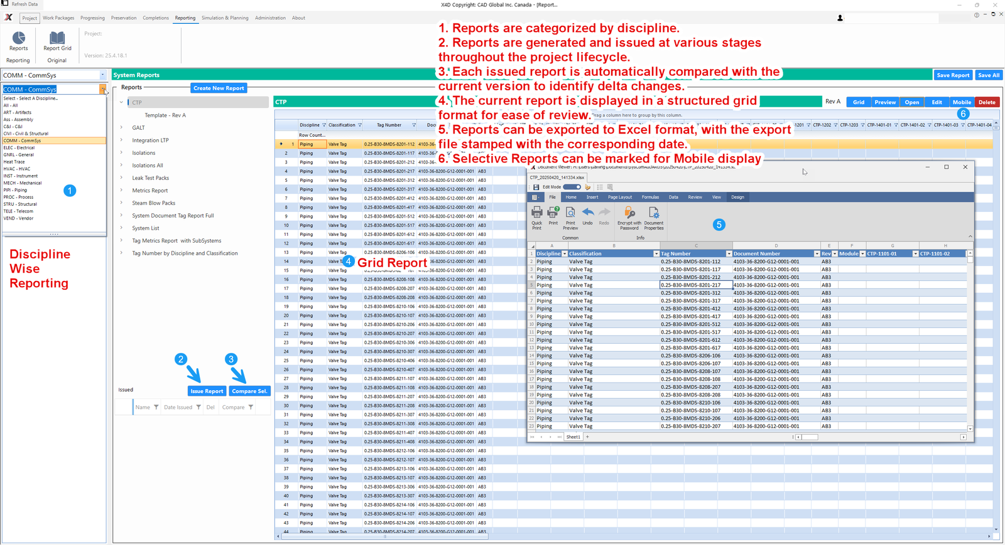Click the user profile icon
Viewport: 1005px width, 545px height.
[x=840, y=18]
